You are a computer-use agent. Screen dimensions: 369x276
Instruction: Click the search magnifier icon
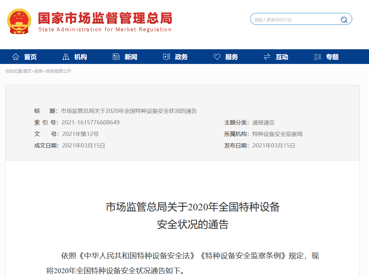(x=344, y=20)
